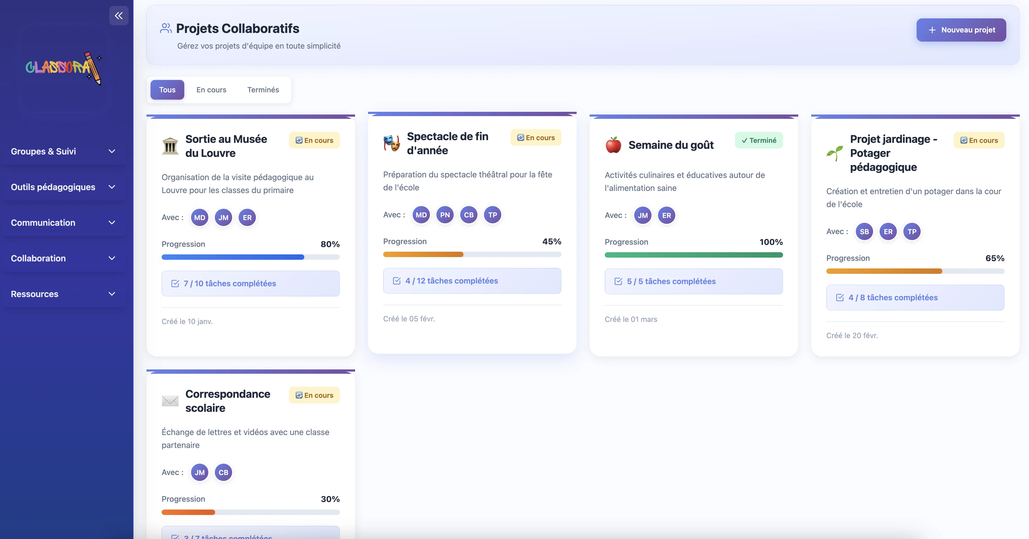1029x539 pixels.
Task: Expand the Groupes & Suivi menu
Action: tap(63, 151)
